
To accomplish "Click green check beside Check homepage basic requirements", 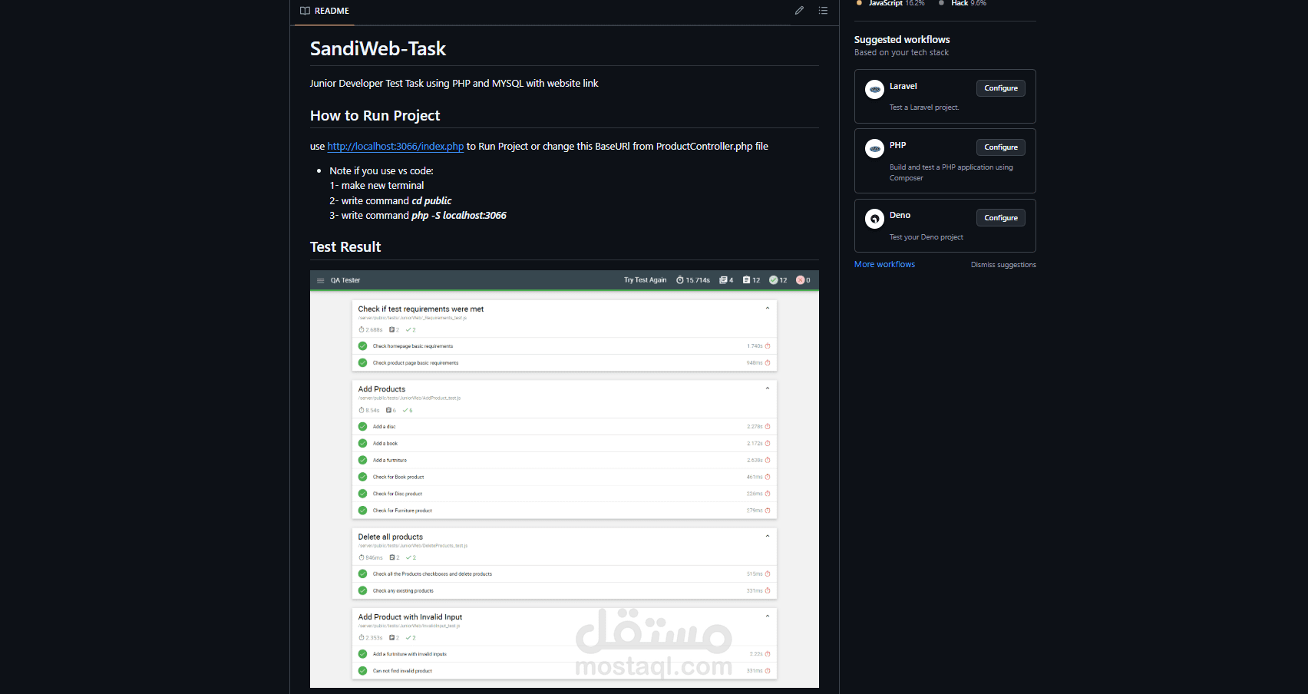I will [362, 346].
